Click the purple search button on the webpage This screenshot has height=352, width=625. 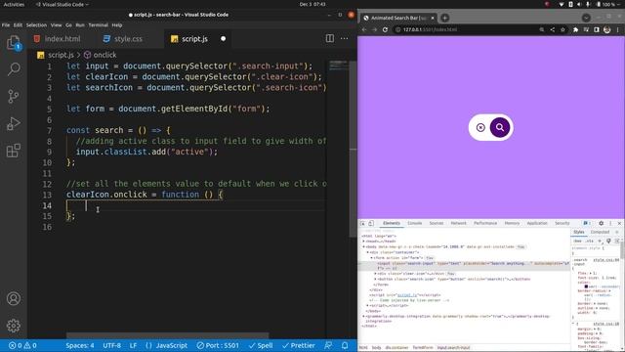coord(500,127)
